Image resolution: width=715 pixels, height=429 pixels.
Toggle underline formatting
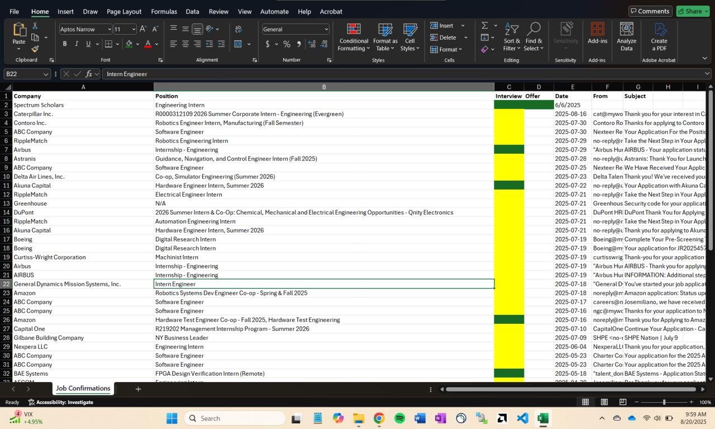88,43
